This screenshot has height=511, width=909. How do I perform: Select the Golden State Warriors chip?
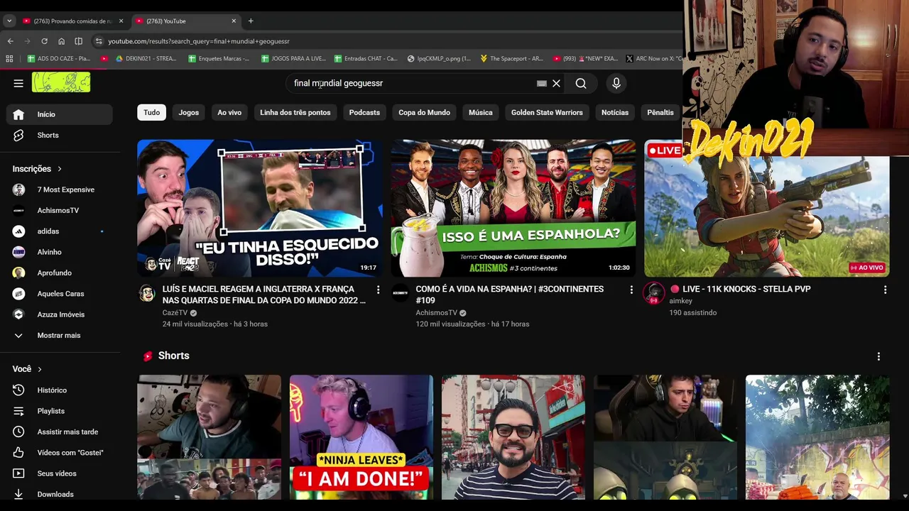[547, 112]
